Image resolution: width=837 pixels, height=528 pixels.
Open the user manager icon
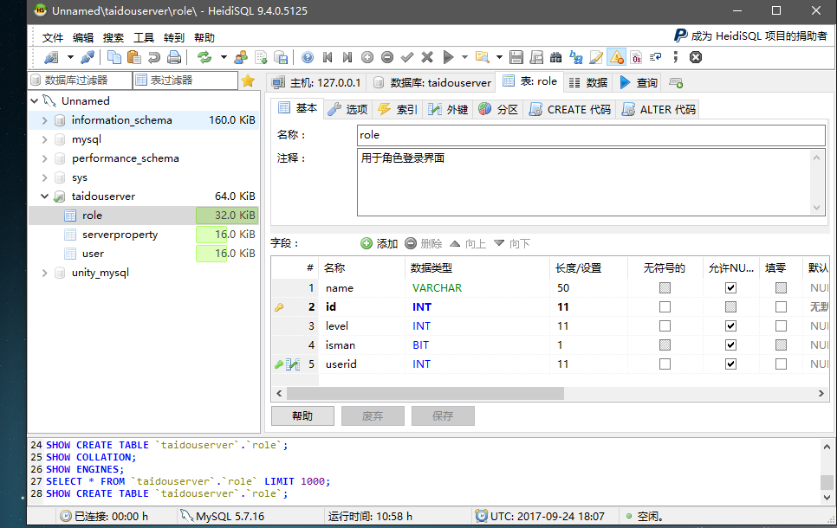pyautogui.click(x=241, y=57)
